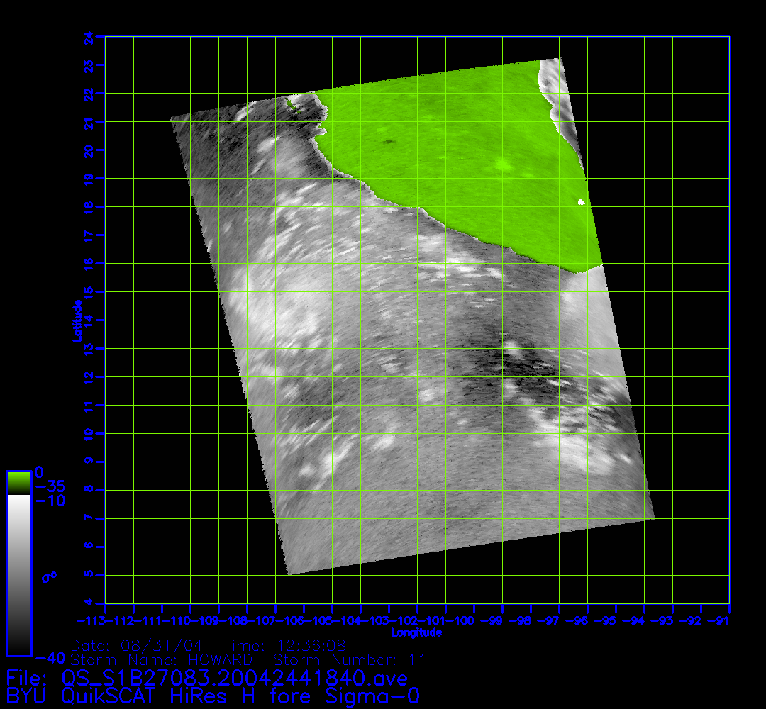Click the bright green circular spot on land

[504, 164]
